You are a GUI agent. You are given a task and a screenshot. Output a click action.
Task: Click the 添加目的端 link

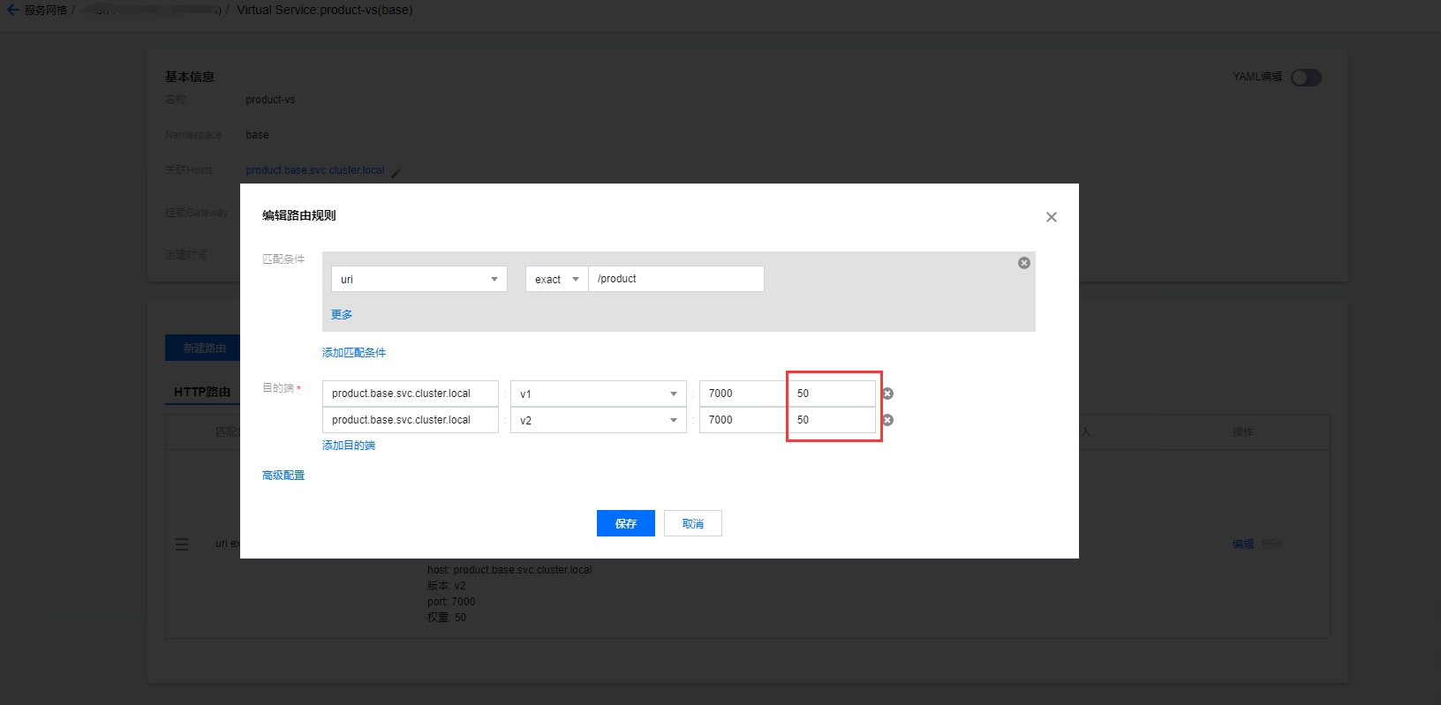point(349,446)
